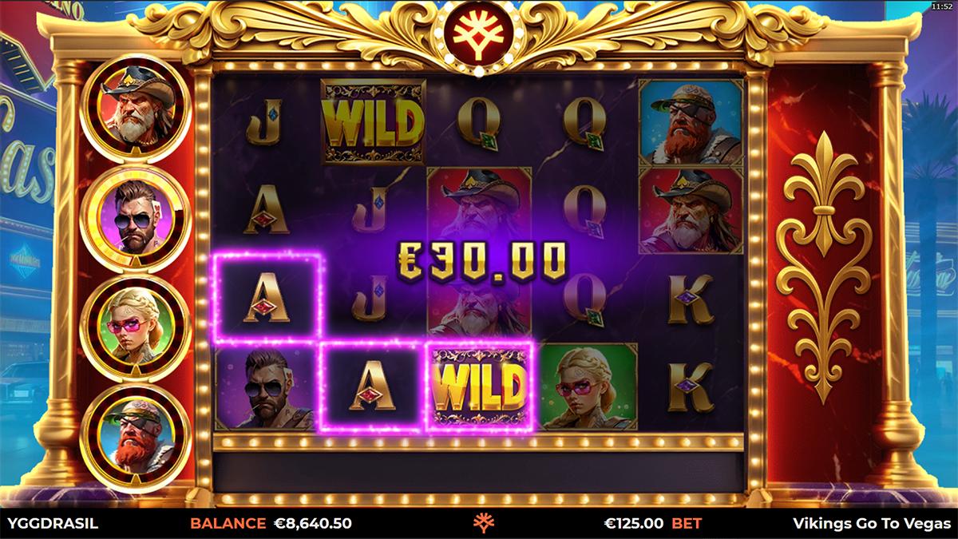Click the blonde woman symbol on the reels
The width and height of the screenshot is (958, 539).
[587, 386]
